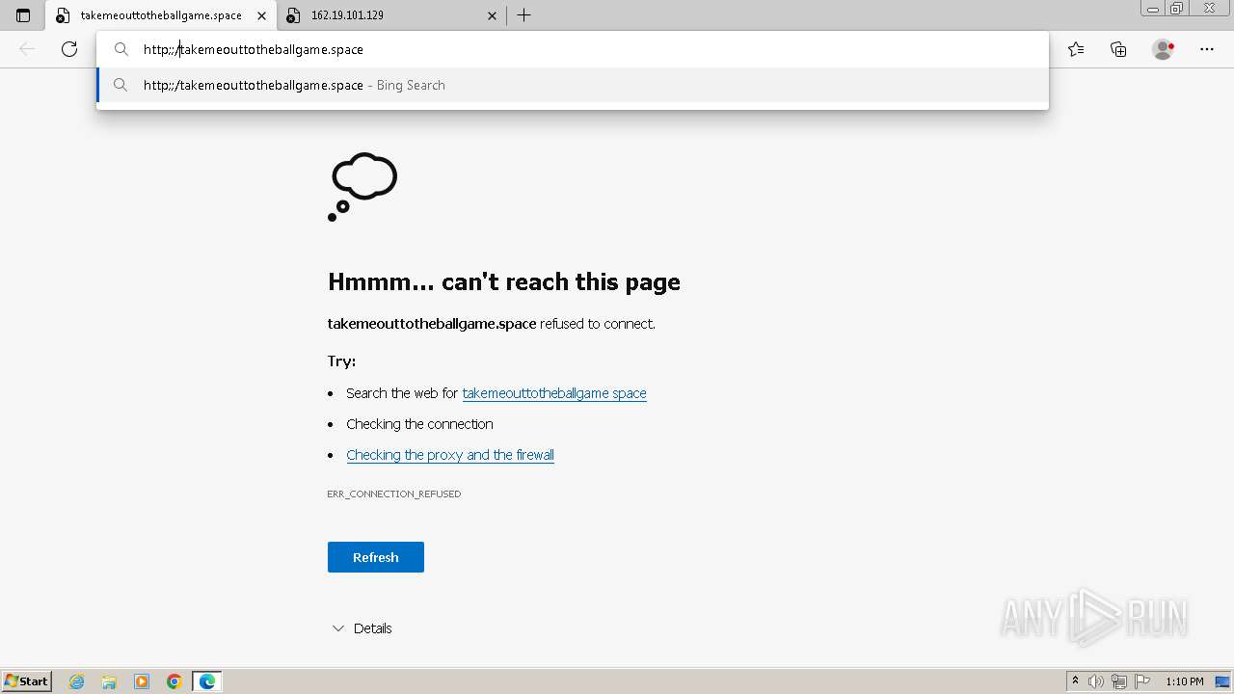Open the user profile avatar
1234x694 pixels.
tap(1163, 49)
